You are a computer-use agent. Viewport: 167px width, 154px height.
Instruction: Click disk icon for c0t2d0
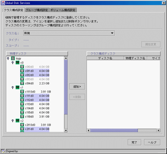click(22, 75)
